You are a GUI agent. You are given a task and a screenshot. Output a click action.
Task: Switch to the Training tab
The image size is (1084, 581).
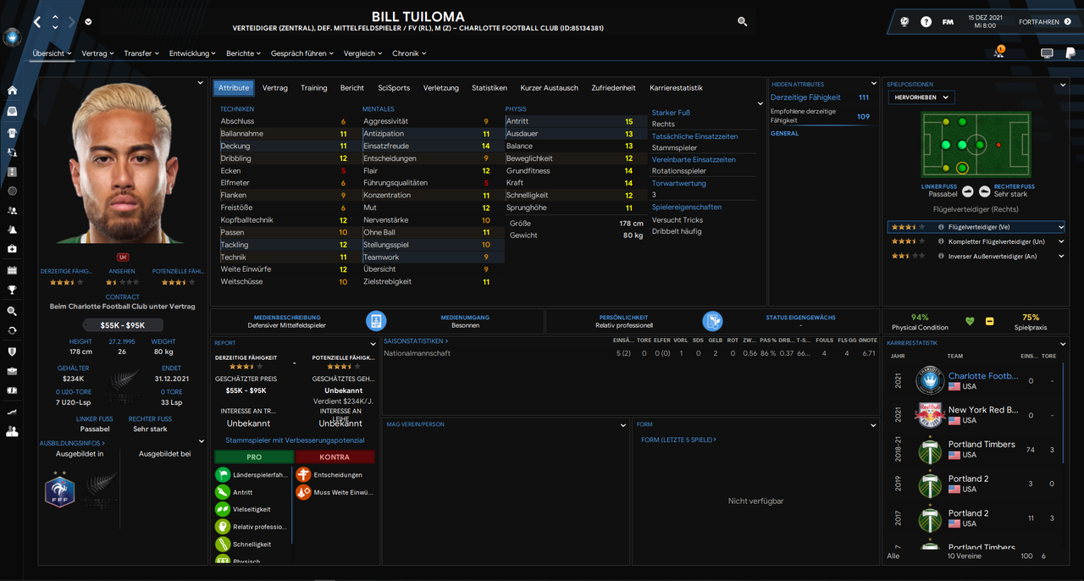[314, 88]
